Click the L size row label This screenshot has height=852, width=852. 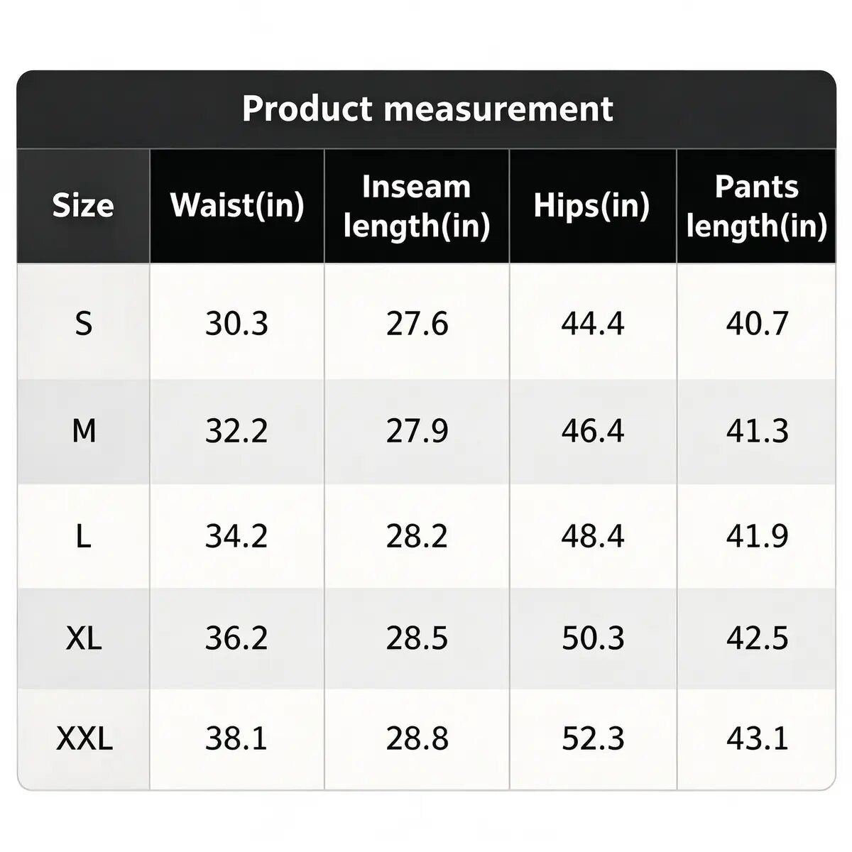click(83, 536)
